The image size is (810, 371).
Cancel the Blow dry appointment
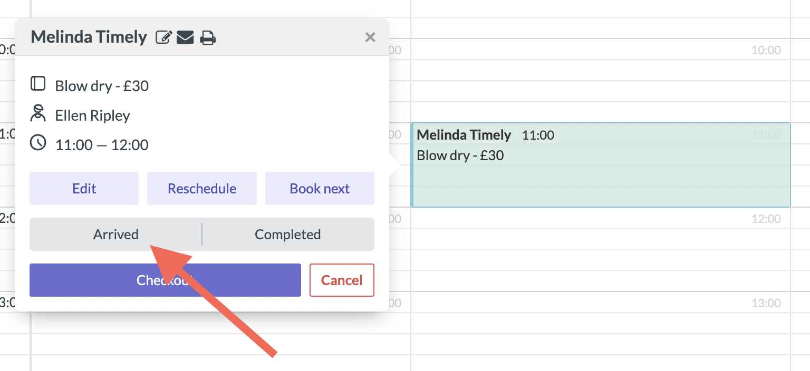(x=342, y=280)
